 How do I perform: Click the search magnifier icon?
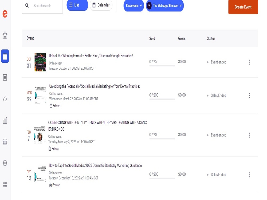point(27,6)
